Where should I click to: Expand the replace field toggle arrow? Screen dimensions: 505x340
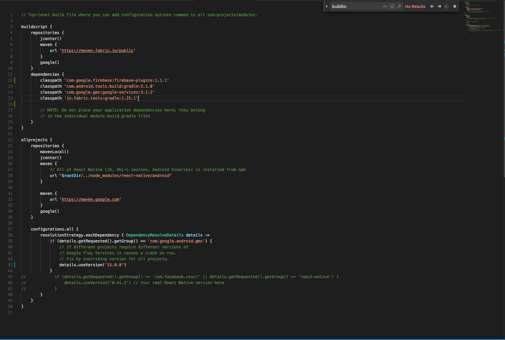(x=327, y=6)
